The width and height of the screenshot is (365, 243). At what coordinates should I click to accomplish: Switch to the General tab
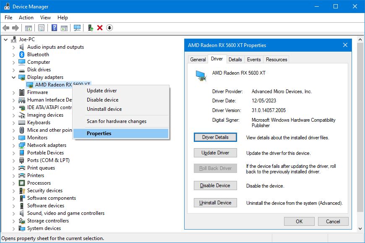(198, 60)
